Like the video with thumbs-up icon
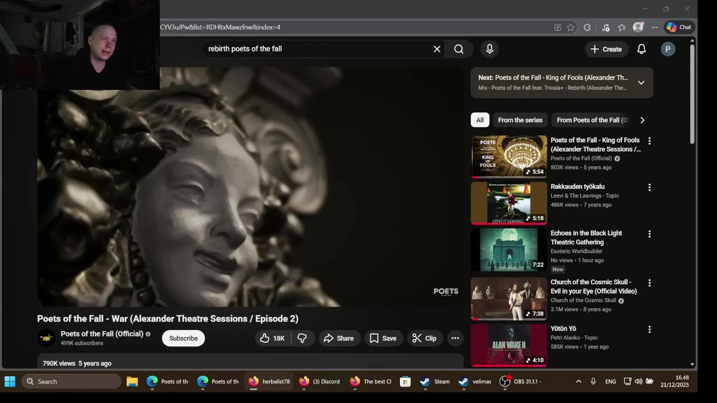Viewport: 717px width, 403px height. (273, 338)
